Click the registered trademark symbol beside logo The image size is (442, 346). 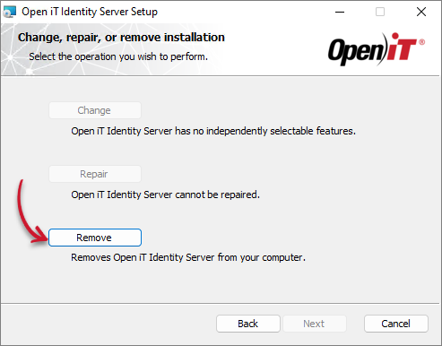click(421, 42)
